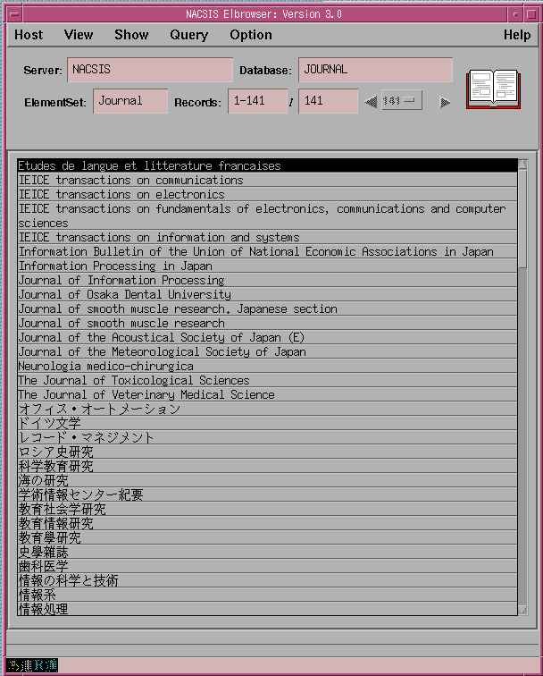Image resolution: width=543 pixels, height=676 pixels.
Task: Click the input method status indicator
Action: point(32,665)
